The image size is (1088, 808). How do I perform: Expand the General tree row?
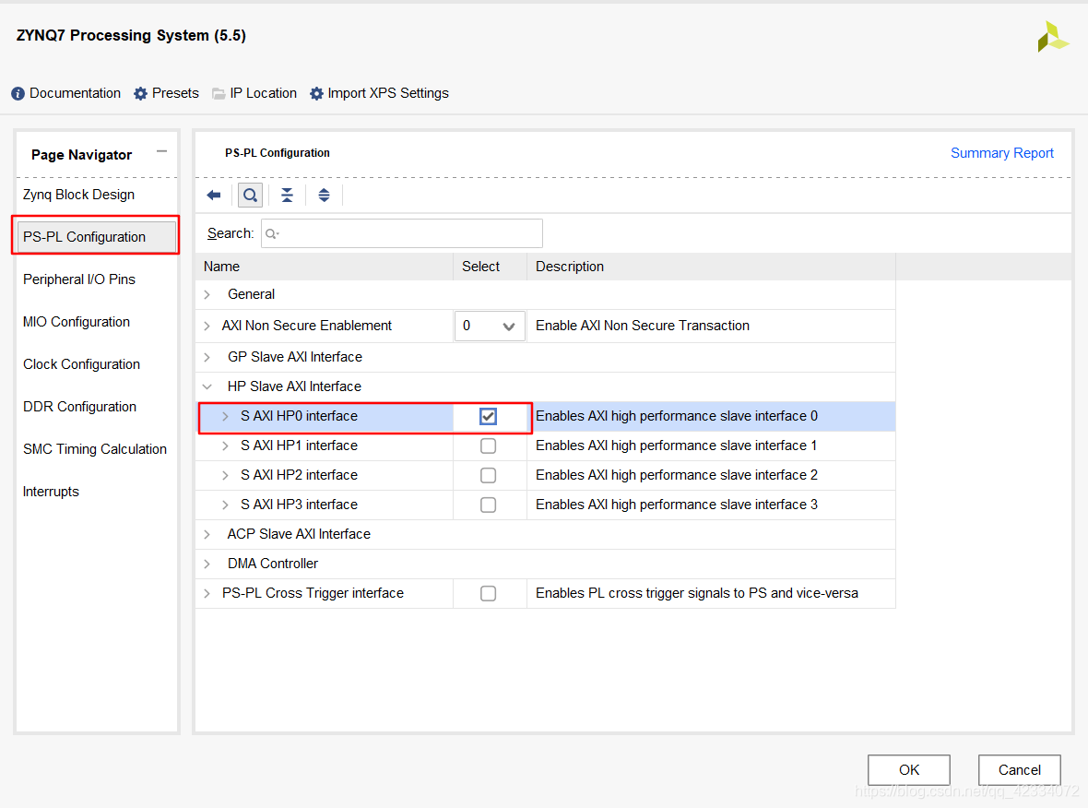click(207, 295)
